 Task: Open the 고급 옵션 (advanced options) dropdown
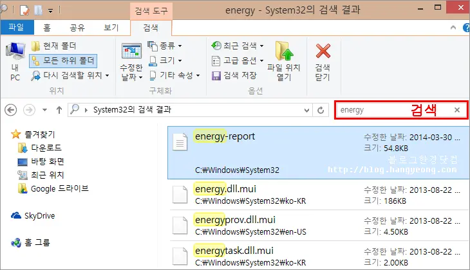tap(237, 61)
